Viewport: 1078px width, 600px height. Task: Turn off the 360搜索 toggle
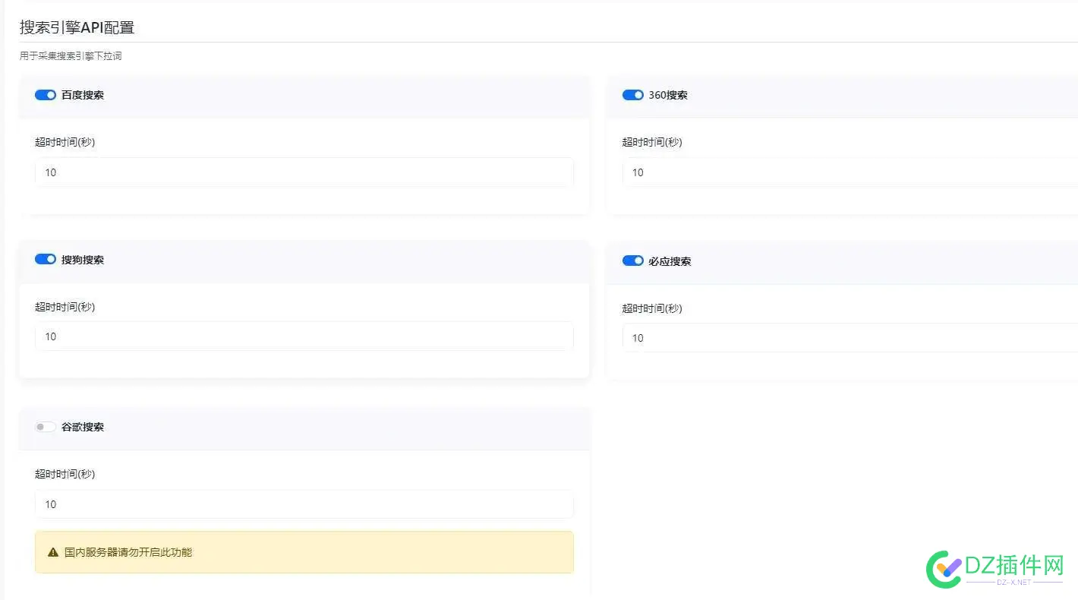pos(633,95)
